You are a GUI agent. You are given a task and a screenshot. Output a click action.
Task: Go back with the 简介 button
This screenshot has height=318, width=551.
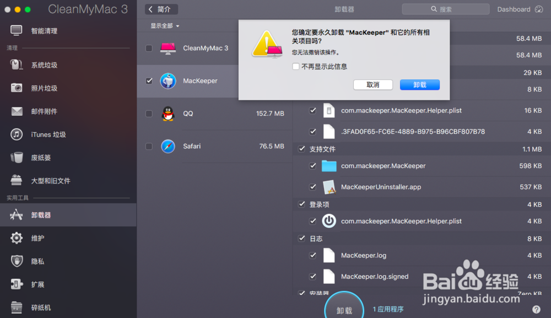161,9
